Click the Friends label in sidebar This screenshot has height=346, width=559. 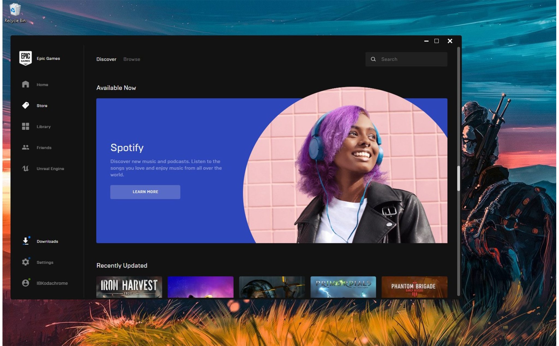[44, 148]
